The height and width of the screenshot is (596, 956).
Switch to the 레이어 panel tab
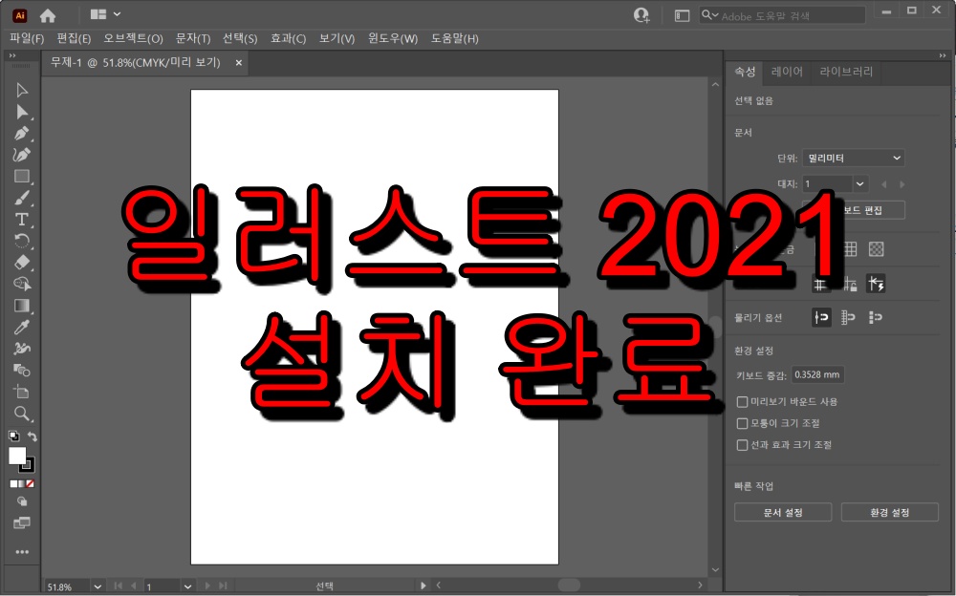[x=787, y=72]
